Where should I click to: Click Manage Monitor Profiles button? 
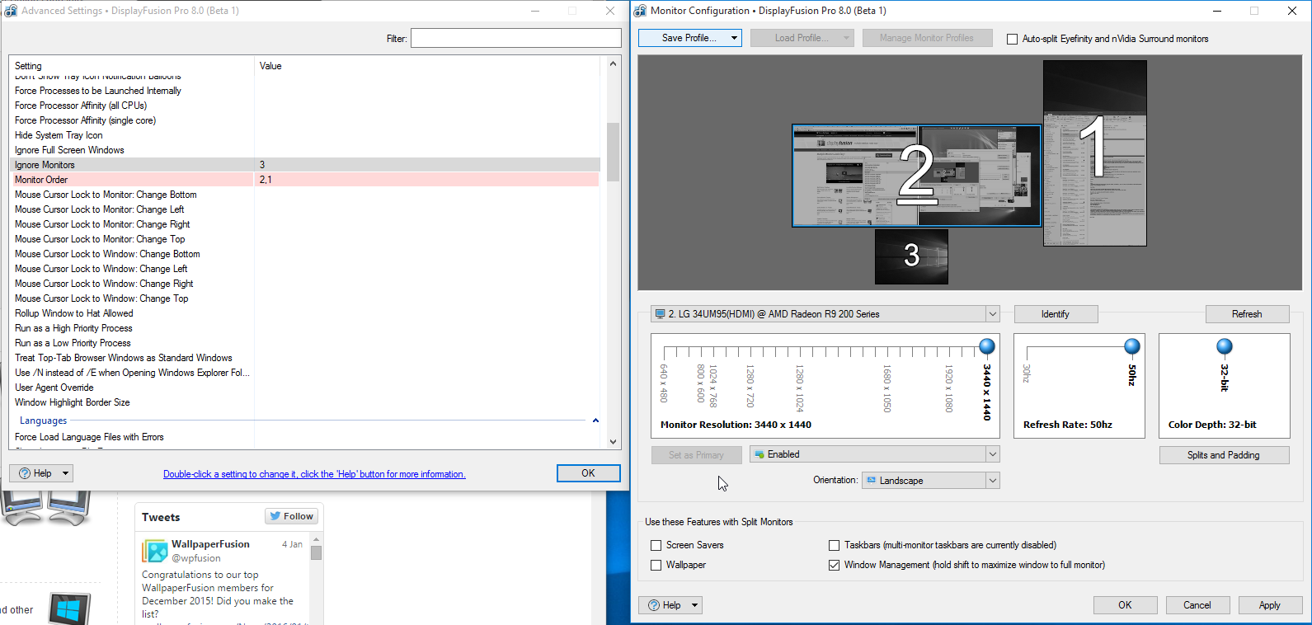tap(926, 38)
